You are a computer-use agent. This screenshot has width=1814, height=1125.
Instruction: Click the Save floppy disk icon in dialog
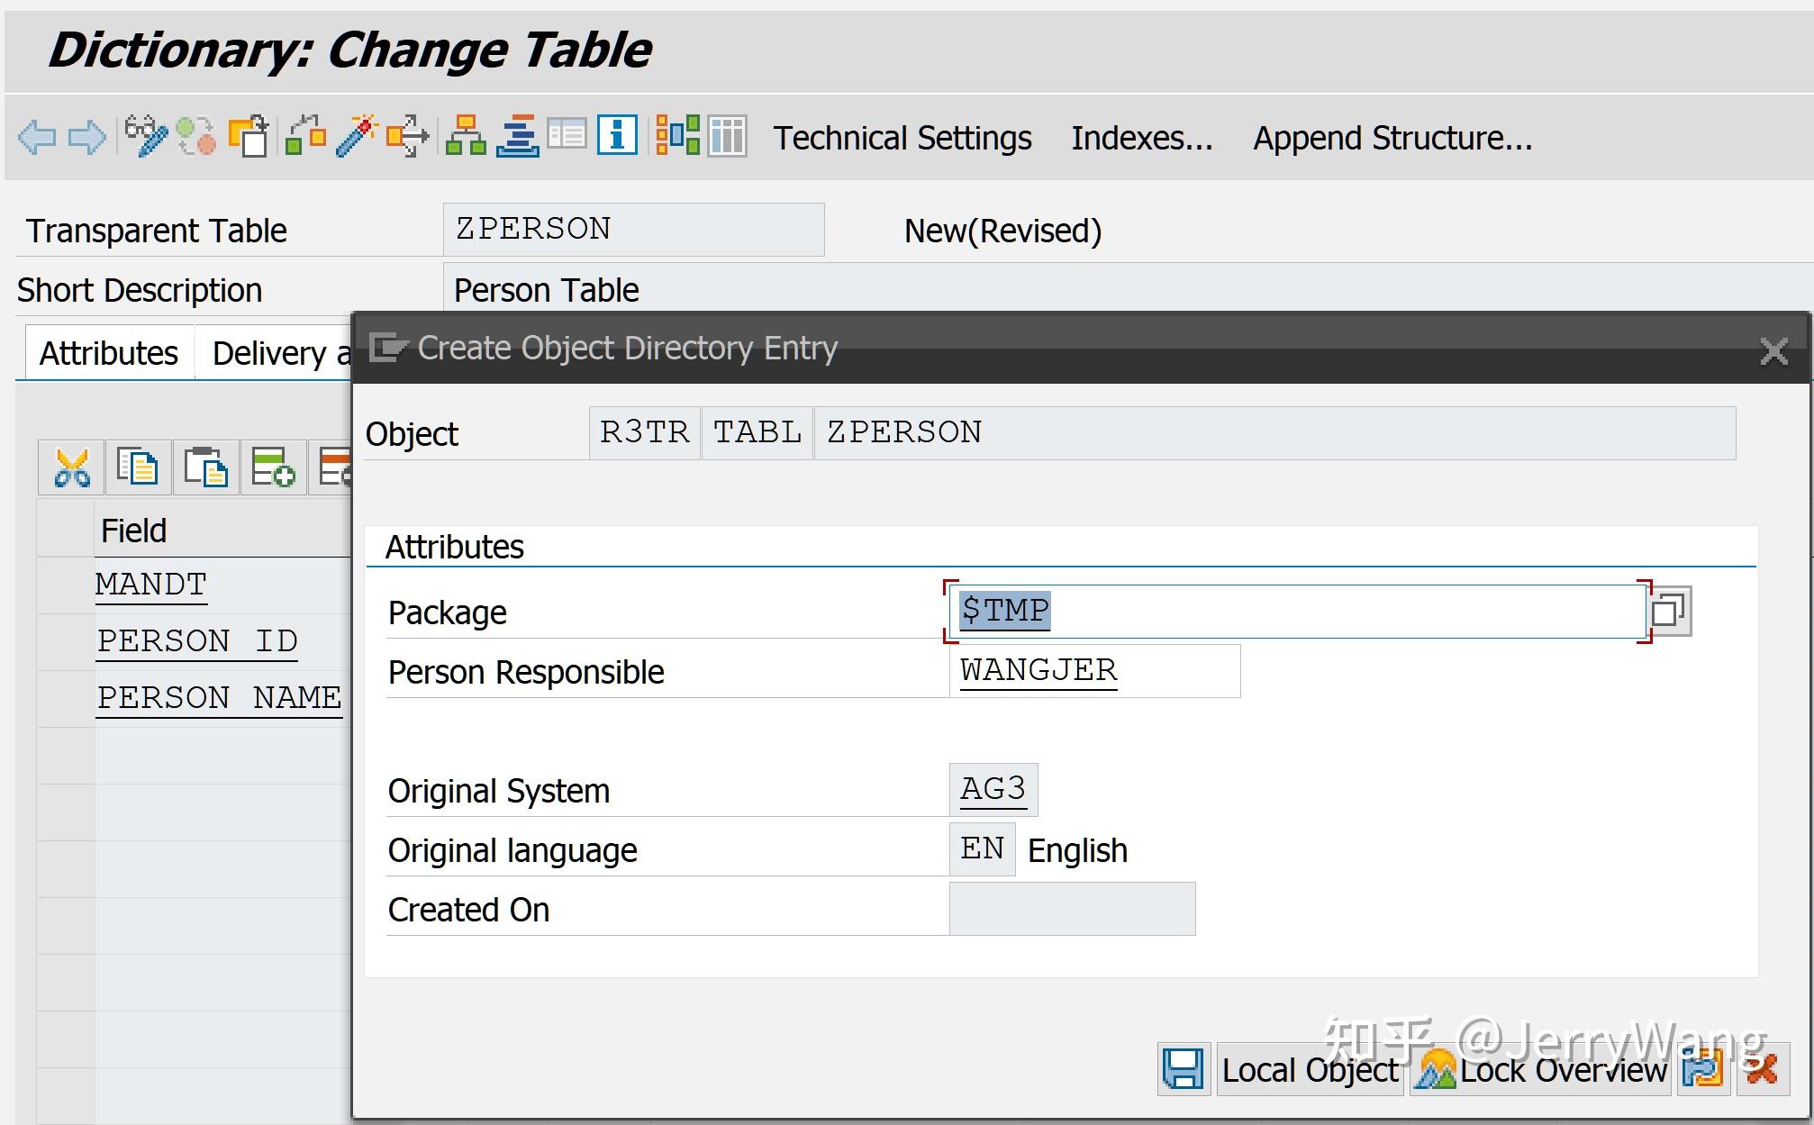[1183, 1069]
